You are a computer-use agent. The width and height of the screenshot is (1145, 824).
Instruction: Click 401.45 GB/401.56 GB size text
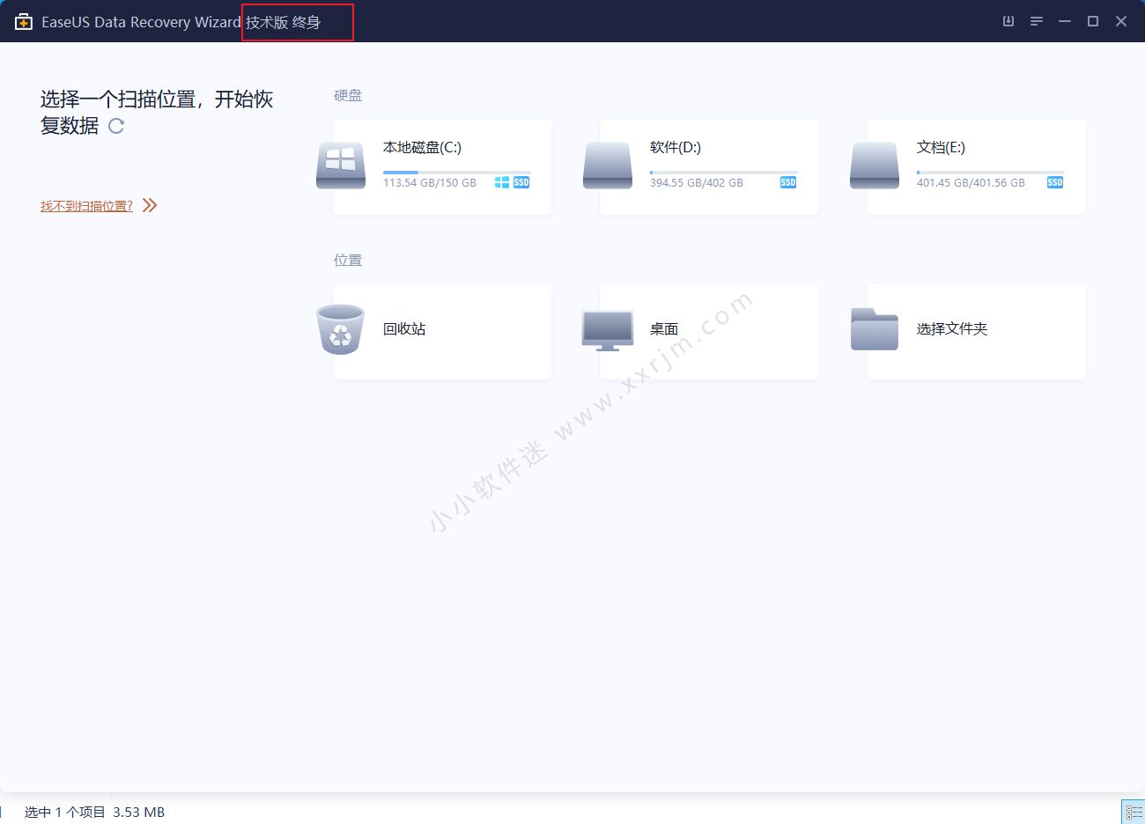971,183
